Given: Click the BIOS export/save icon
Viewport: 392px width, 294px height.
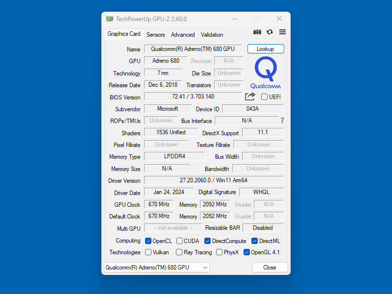Looking at the screenshot, I should 250,97.
